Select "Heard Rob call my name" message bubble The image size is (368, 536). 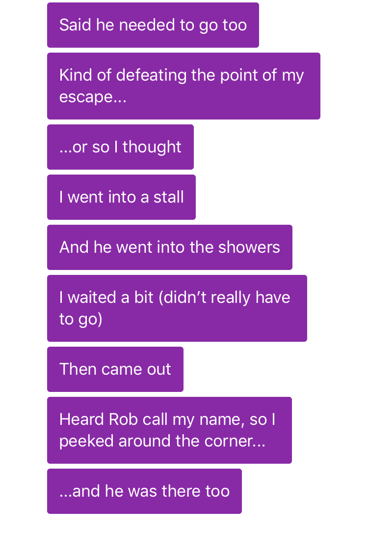pyautogui.click(x=169, y=430)
